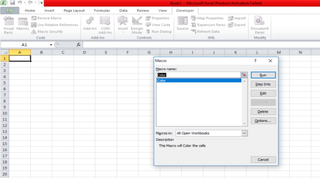Select row 20 header
The width and height of the screenshot is (320, 178).
(x=4, y=174)
